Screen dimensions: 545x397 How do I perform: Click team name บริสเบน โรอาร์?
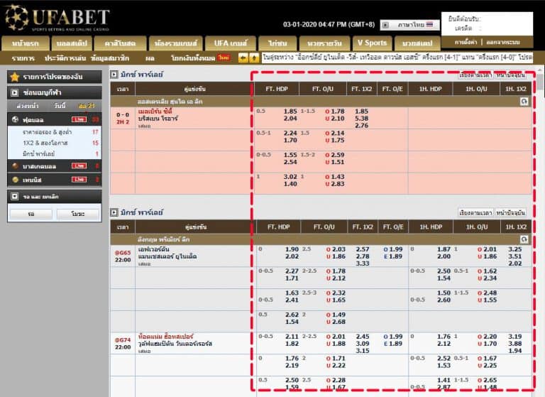coord(158,119)
